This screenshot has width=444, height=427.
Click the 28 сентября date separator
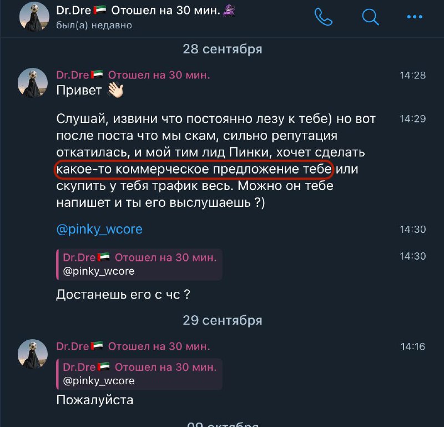pos(223,49)
